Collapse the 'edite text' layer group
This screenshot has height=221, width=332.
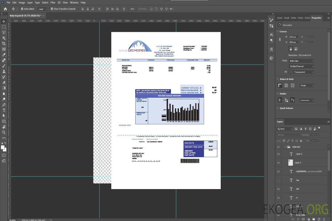tap(286, 147)
